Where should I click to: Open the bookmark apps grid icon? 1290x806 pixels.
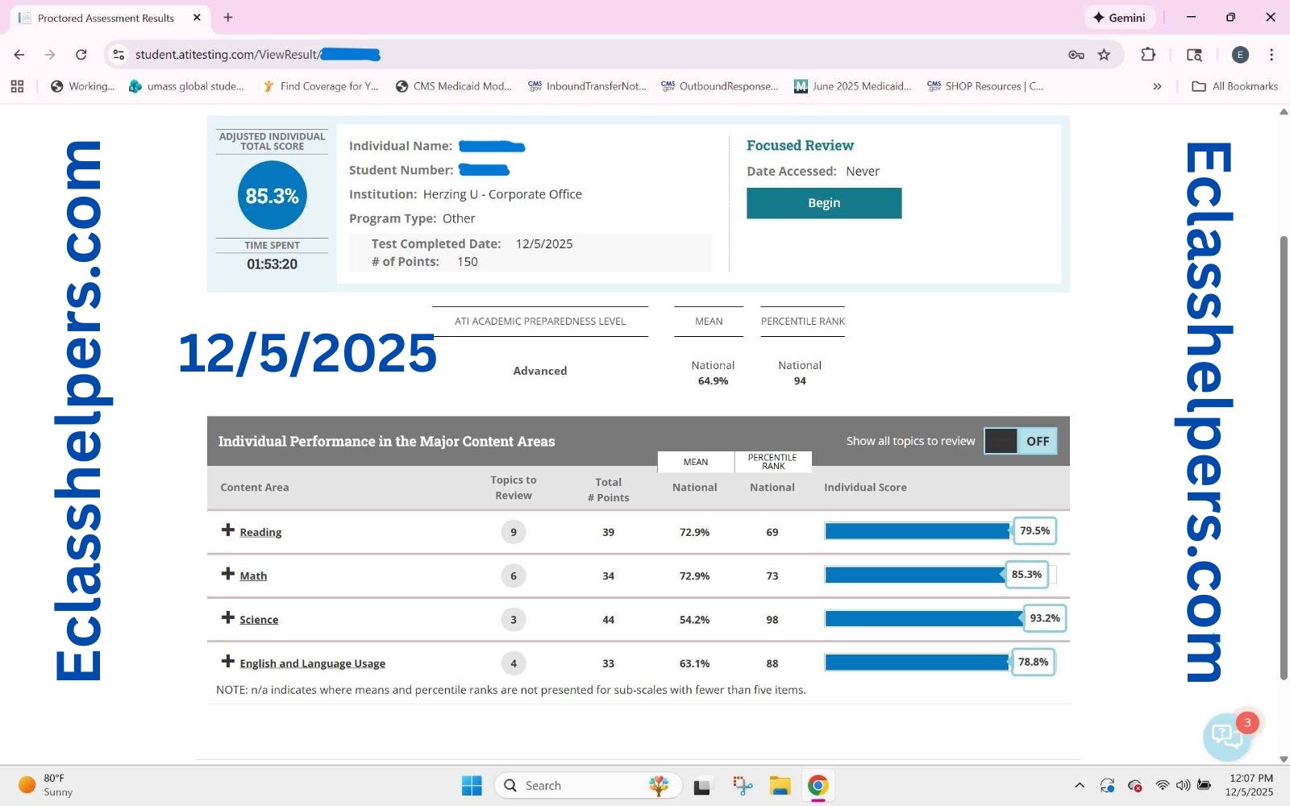17,86
